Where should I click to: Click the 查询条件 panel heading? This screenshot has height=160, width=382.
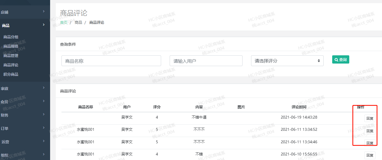(68, 44)
